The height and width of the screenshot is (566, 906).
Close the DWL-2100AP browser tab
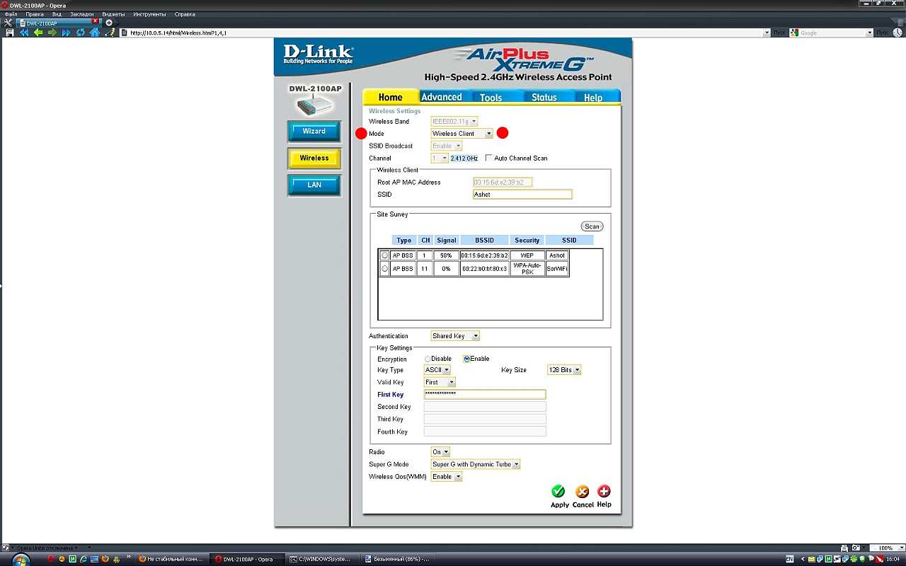[x=95, y=21]
